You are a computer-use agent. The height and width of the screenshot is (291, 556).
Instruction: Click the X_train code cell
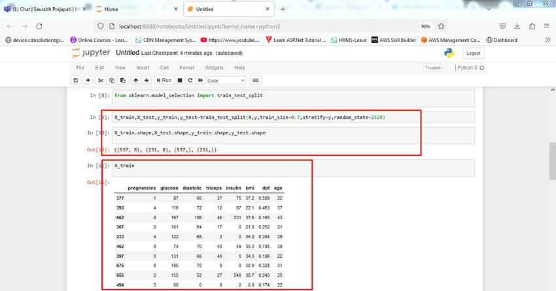tap(293, 168)
